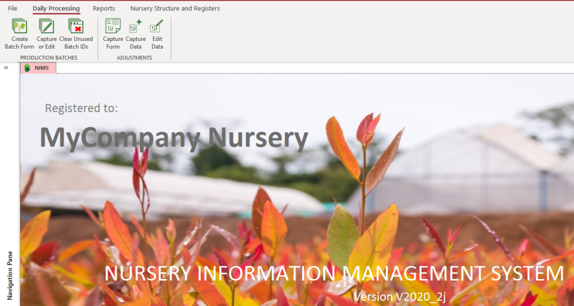This screenshot has height=306, width=574.
Task: Switch to the Reports ribbon tab
Action: pos(104,8)
